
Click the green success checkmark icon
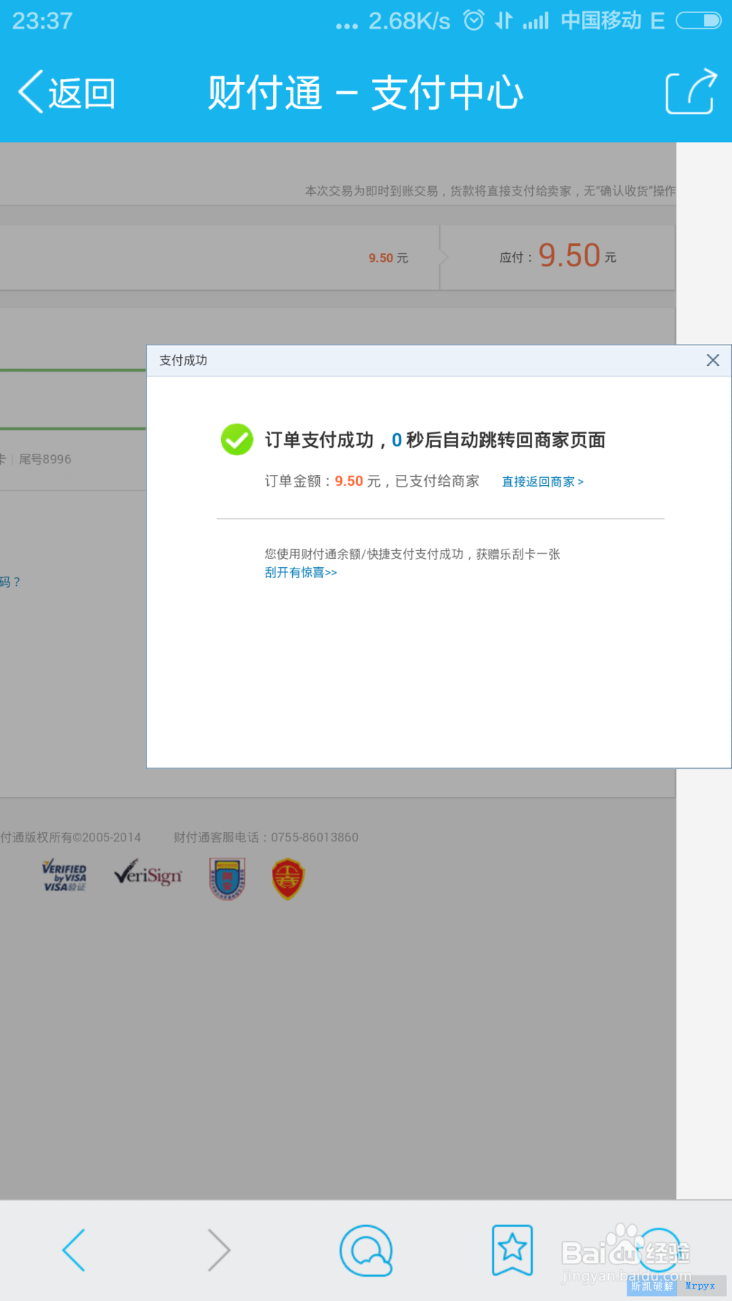pyautogui.click(x=237, y=439)
